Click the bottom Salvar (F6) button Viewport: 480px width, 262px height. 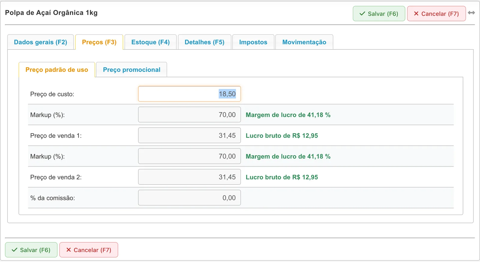[31, 250]
